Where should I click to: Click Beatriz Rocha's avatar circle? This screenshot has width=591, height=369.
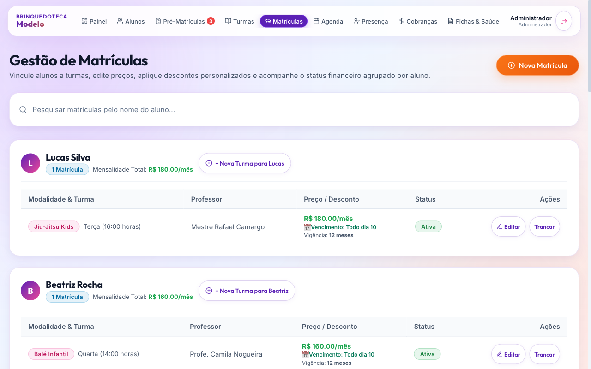click(30, 291)
